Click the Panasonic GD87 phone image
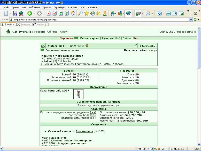Viewport: 201px width, 151px height. click(78, 94)
